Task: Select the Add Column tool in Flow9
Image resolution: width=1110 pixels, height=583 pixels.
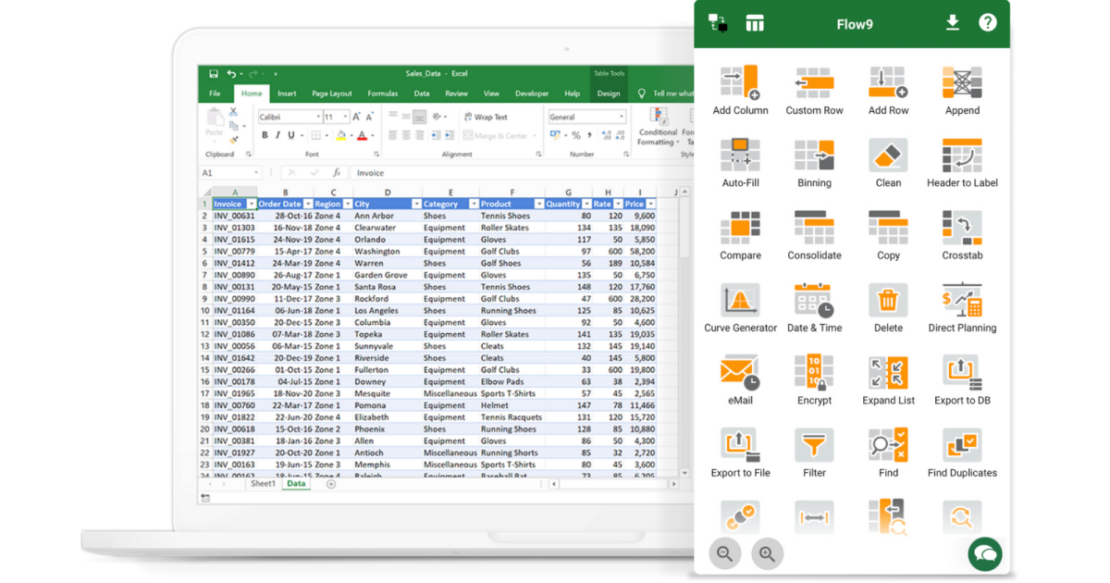Action: click(x=740, y=88)
